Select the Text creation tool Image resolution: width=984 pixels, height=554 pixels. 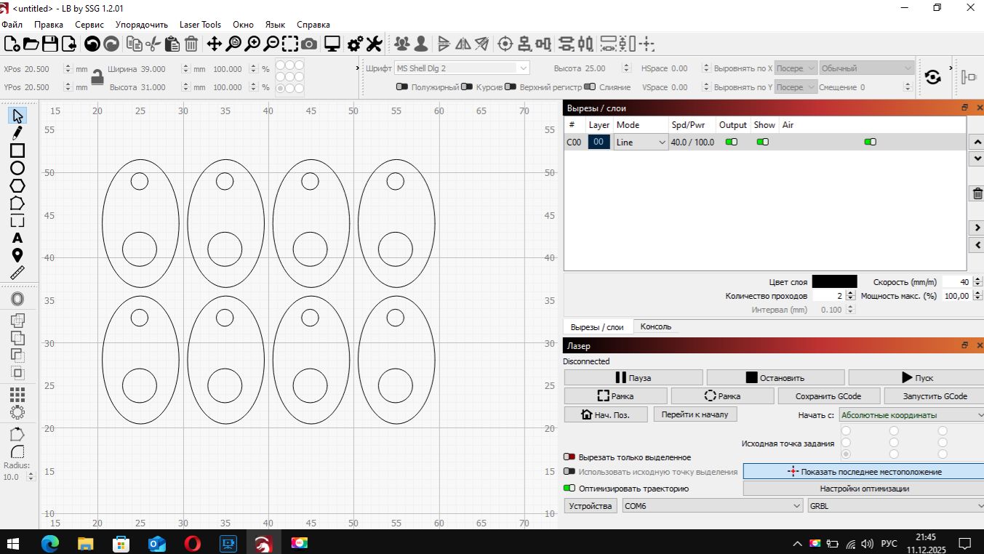coord(17,238)
